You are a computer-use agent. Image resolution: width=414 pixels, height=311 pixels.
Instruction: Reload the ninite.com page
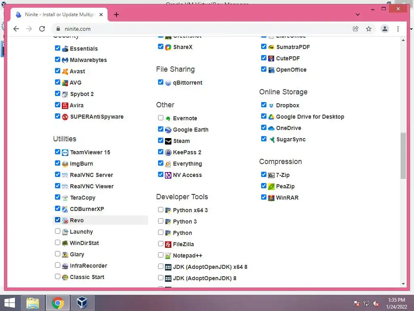click(42, 29)
